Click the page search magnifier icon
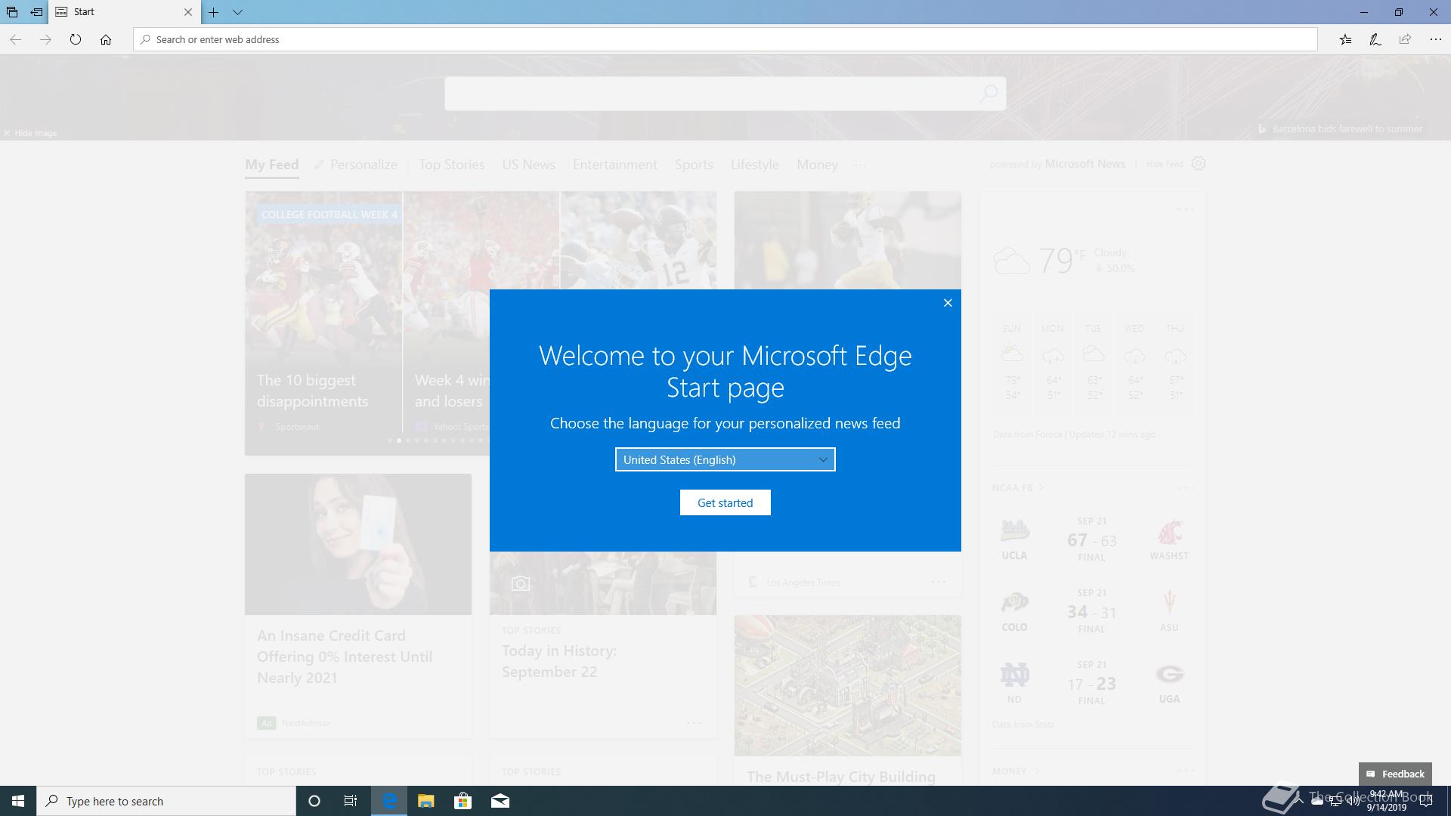 pyautogui.click(x=988, y=94)
